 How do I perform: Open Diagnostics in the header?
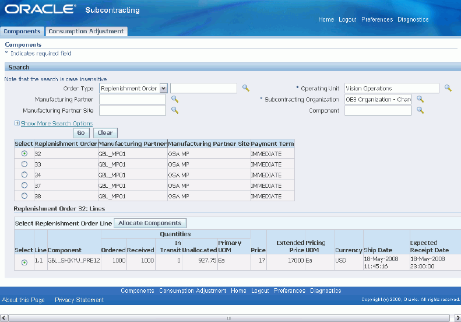413,19
